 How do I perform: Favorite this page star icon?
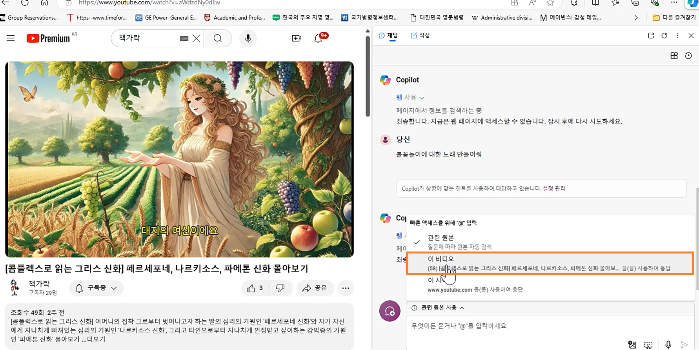click(x=550, y=3)
